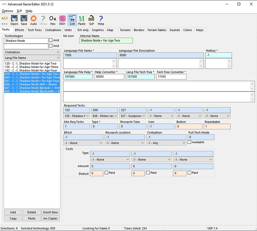Screen dimensions: 257x231
Task: Enable the first And checkbox
Action: 51,40
